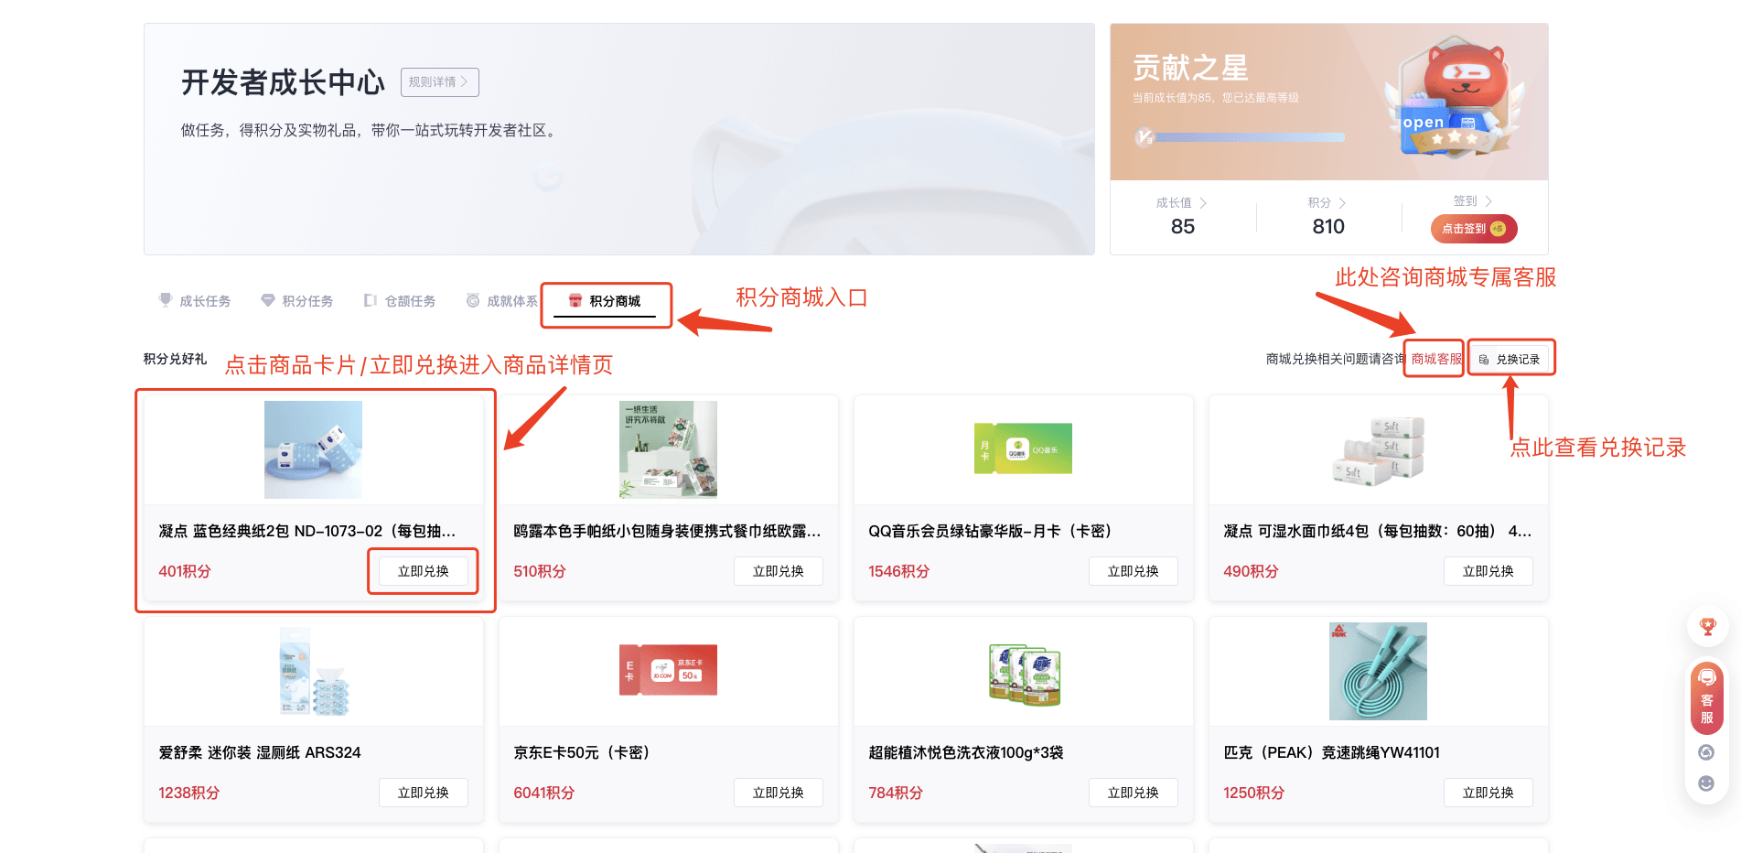Click the trophy icon in floating sidebar
1741x853 pixels.
[x=1707, y=627]
